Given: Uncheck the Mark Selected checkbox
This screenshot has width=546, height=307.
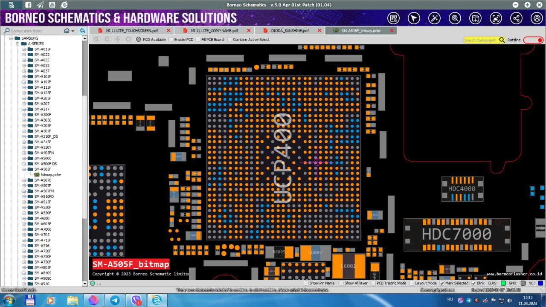Looking at the screenshot, I should 442,283.
